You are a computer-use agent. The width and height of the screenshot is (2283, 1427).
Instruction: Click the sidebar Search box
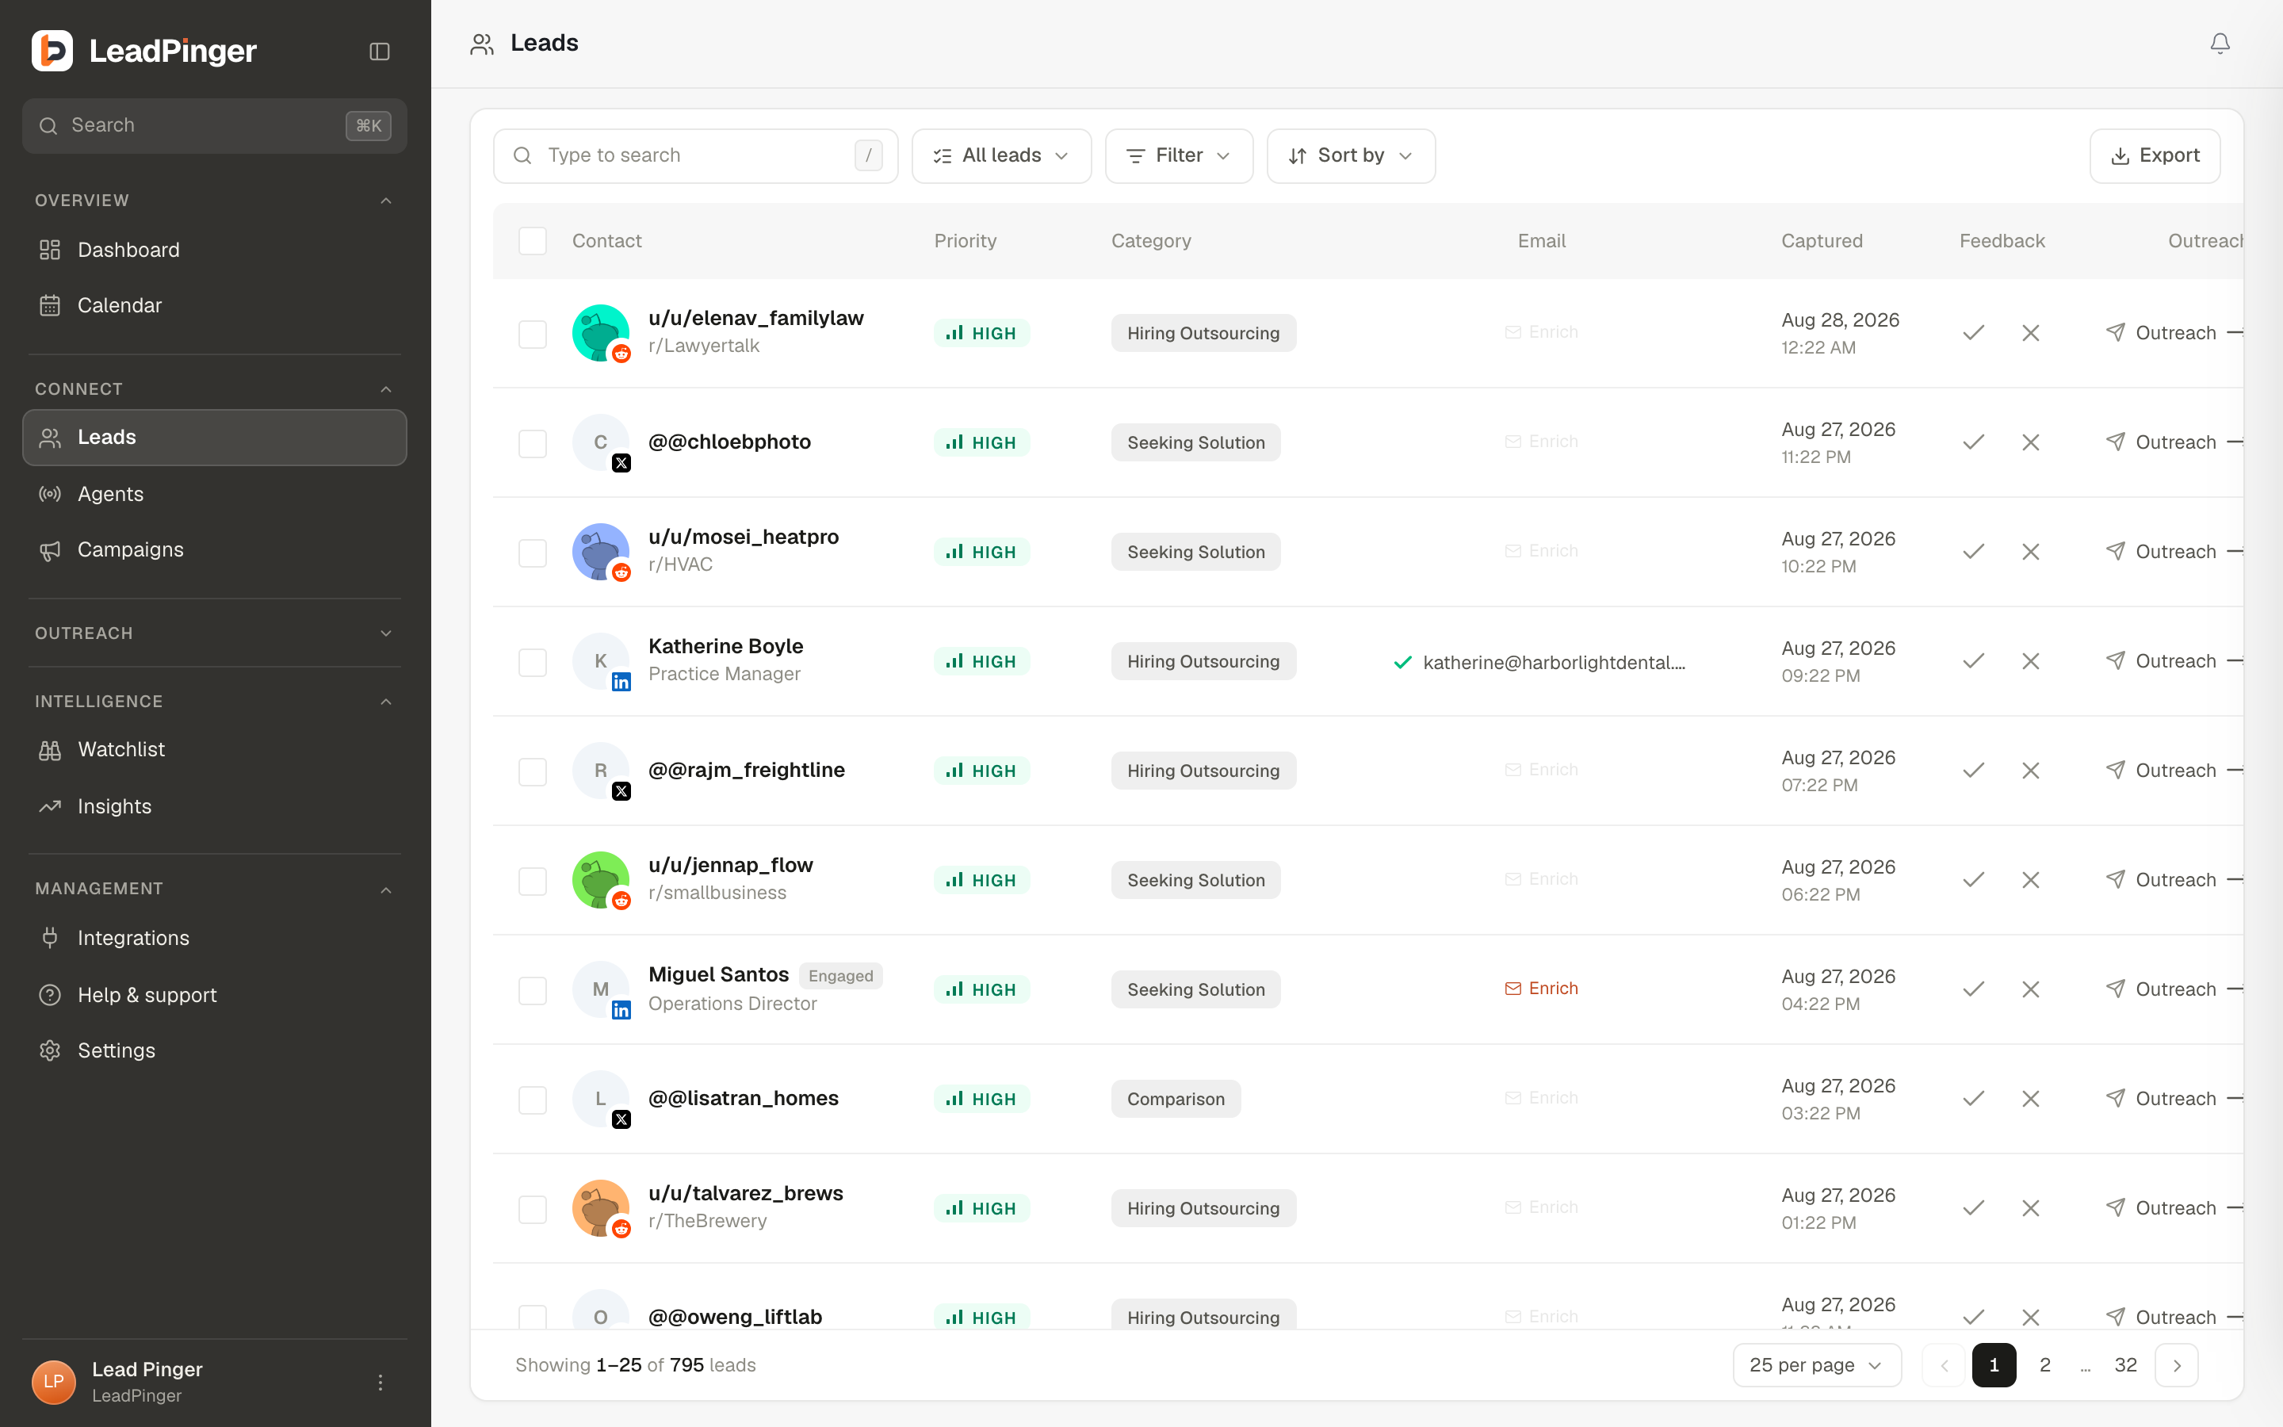click(214, 125)
